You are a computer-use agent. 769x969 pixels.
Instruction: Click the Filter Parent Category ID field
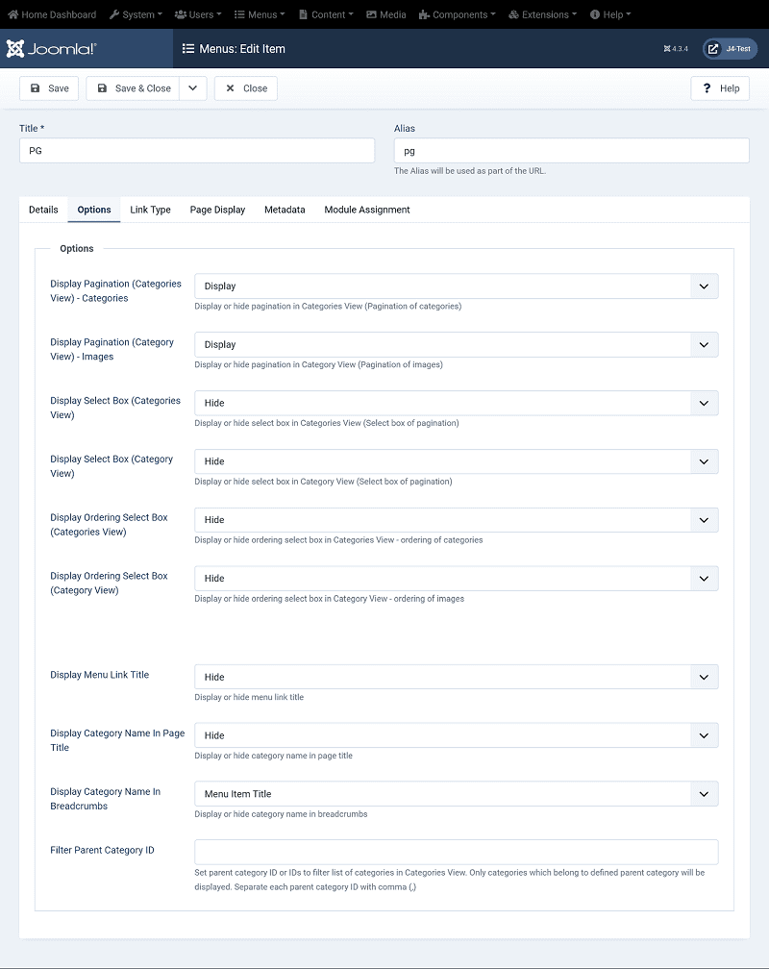(x=456, y=852)
